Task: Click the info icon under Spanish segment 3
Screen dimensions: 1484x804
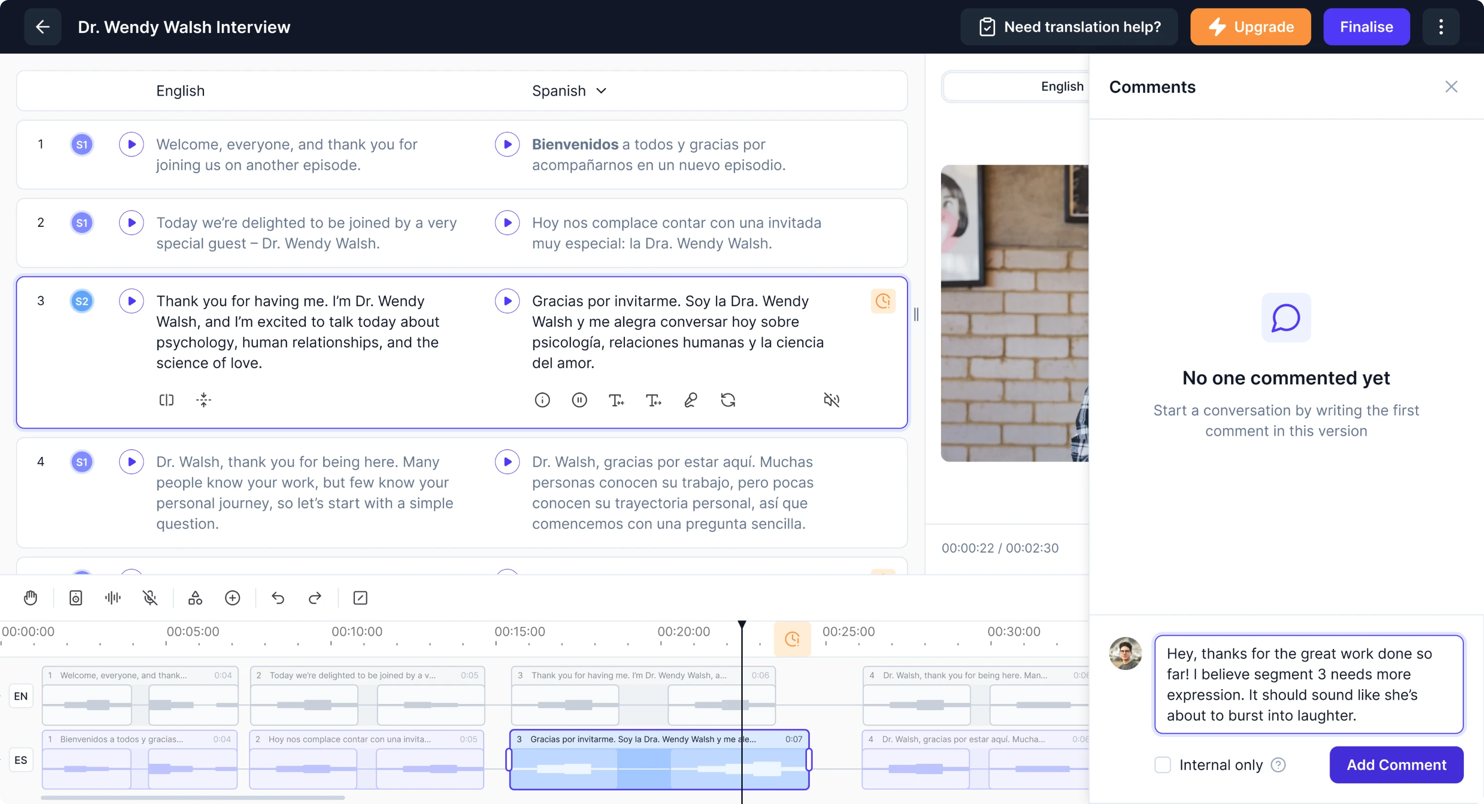Action: [542, 400]
